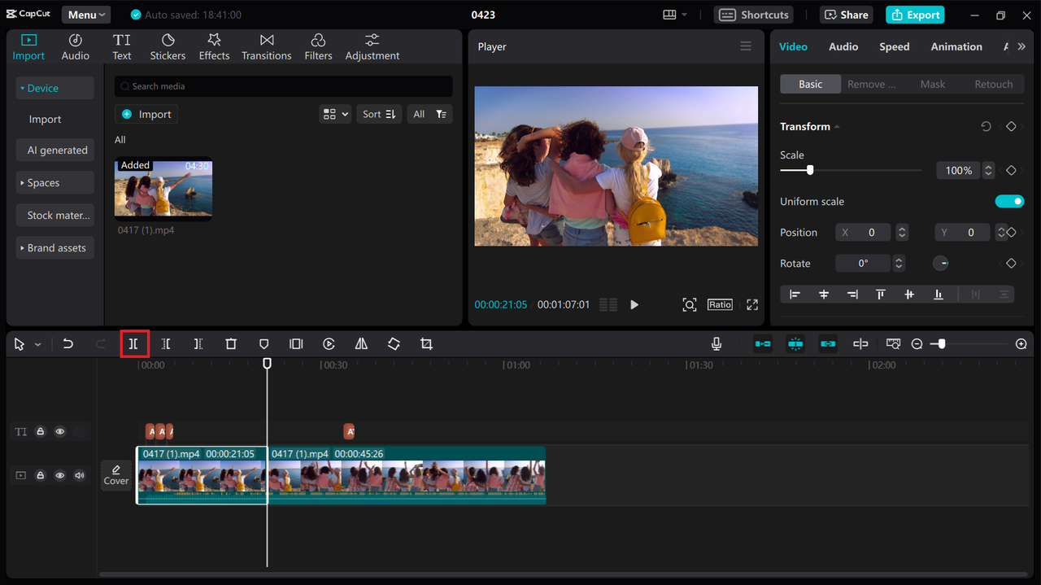Viewport: 1041px width, 585px height.
Task: Click the timeline zoom slider handle
Action: (941, 344)
